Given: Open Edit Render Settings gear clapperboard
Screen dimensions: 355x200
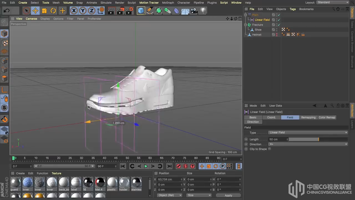Looking at the screenshot, I should (x=130, y=11).
